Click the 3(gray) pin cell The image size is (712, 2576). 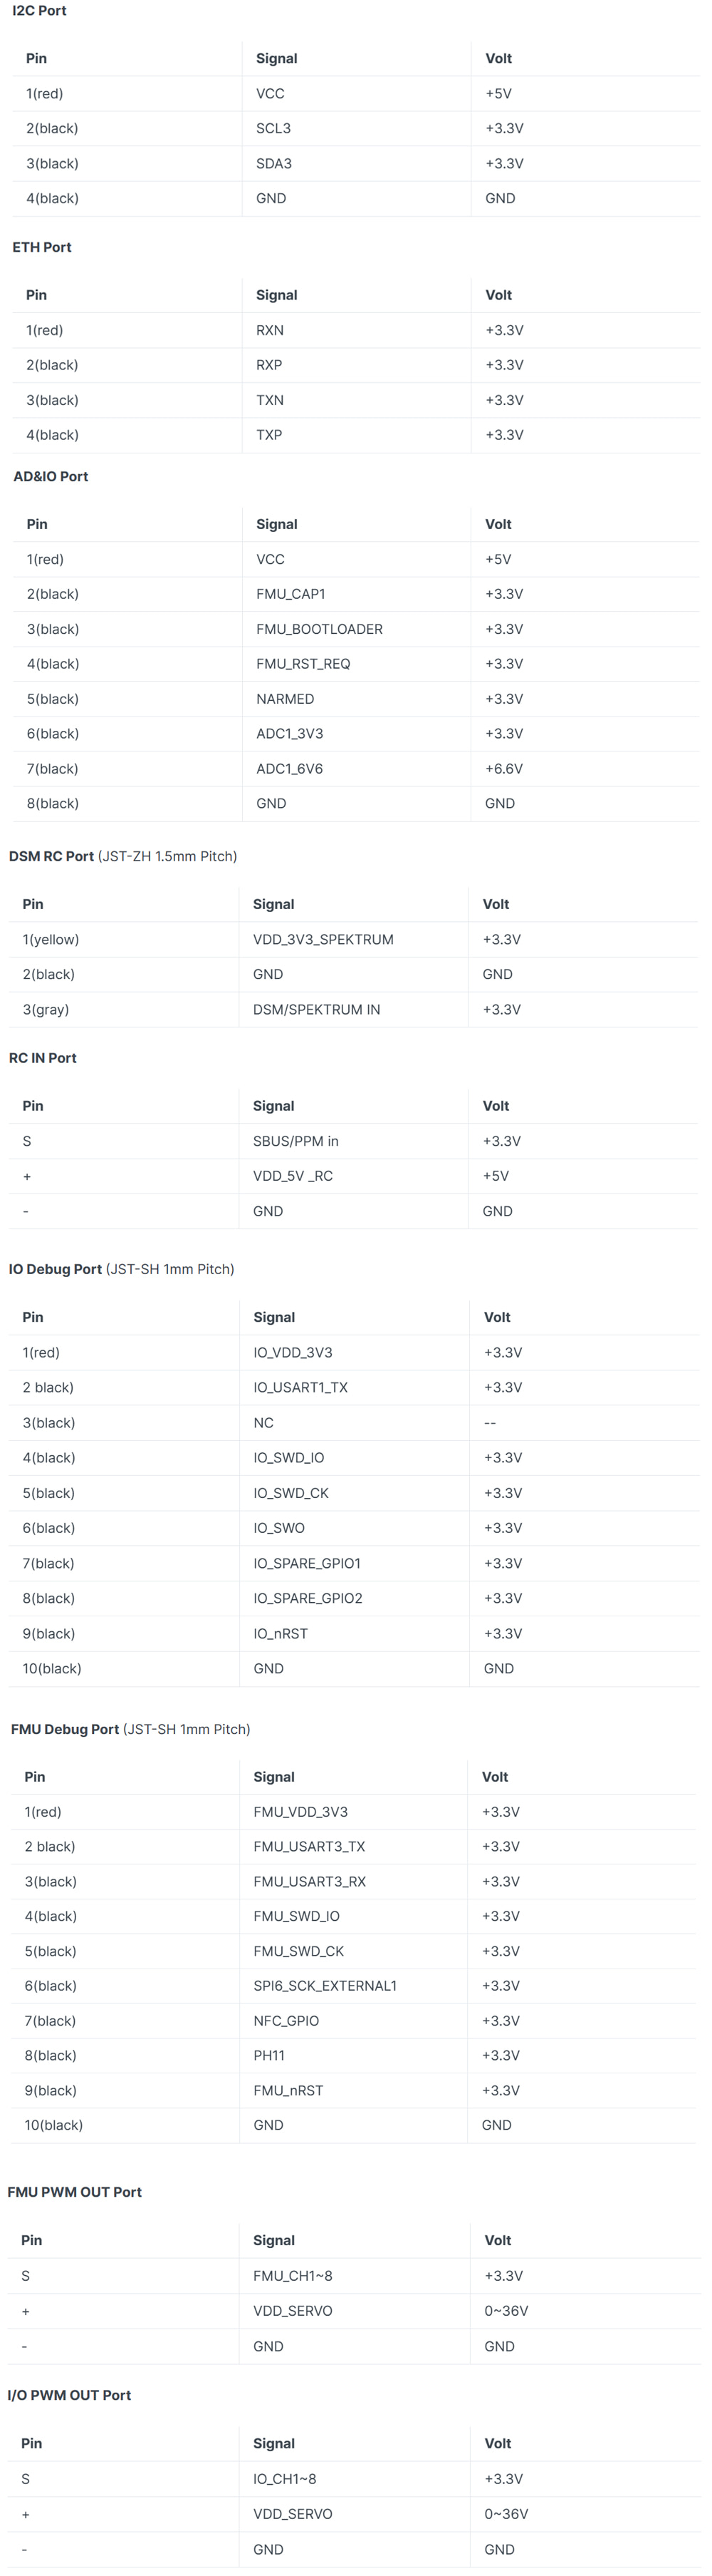46,1009
